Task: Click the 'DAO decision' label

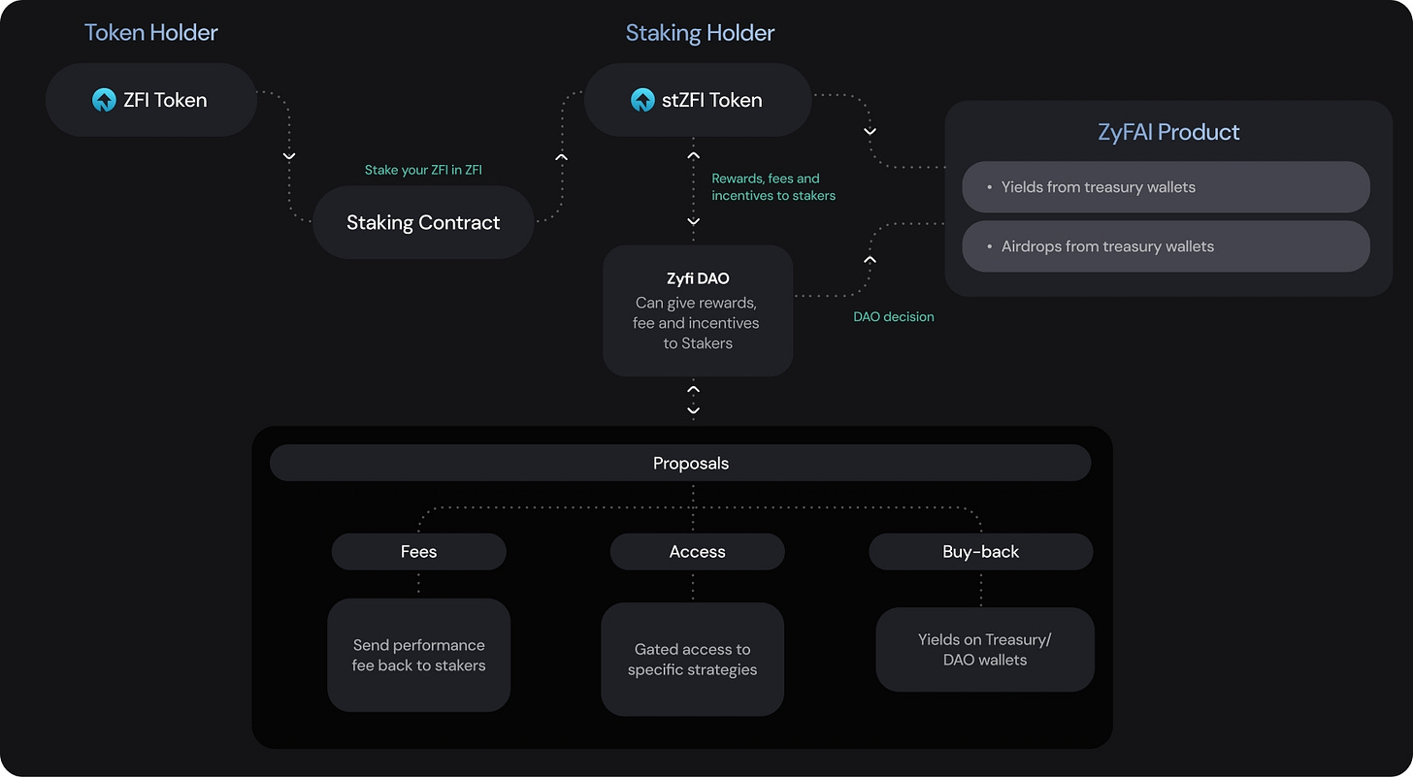Action: tap(894, 317)
